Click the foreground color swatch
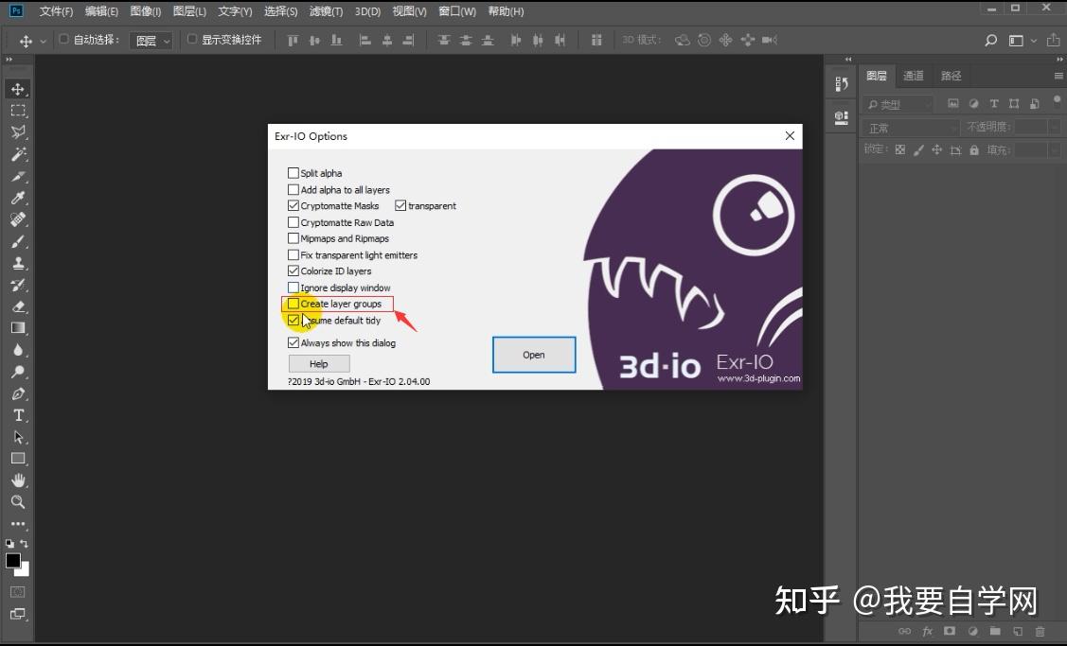 (13, 561)
